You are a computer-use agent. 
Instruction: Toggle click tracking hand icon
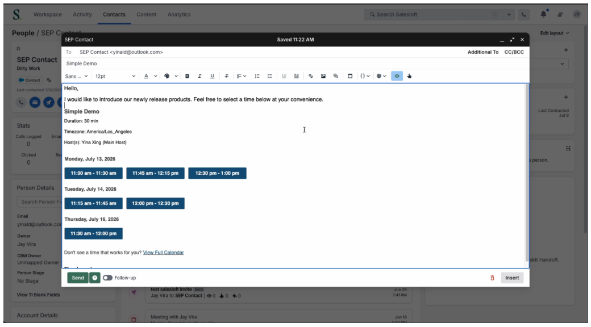point(409,76)
